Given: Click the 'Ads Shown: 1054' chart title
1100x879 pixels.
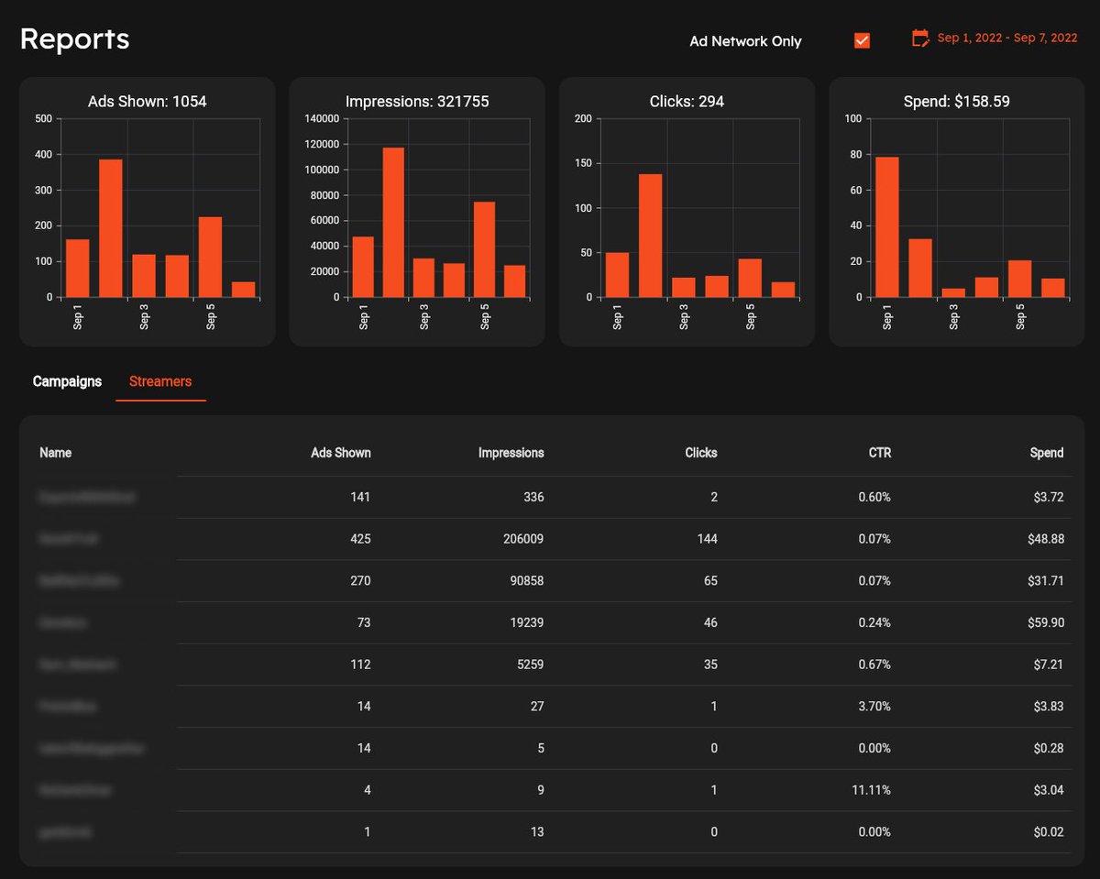Looking at the screenshot, I should point(148,102).
